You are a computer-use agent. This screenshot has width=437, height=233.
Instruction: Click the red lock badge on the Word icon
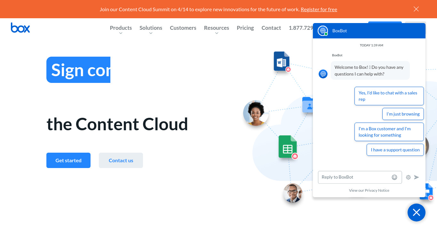coord(288,69)
